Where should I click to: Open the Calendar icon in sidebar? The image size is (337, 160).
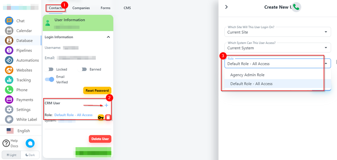9,31
